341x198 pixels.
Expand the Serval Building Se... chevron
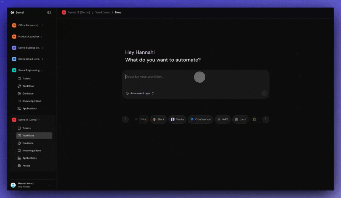(x=42, y=48)
